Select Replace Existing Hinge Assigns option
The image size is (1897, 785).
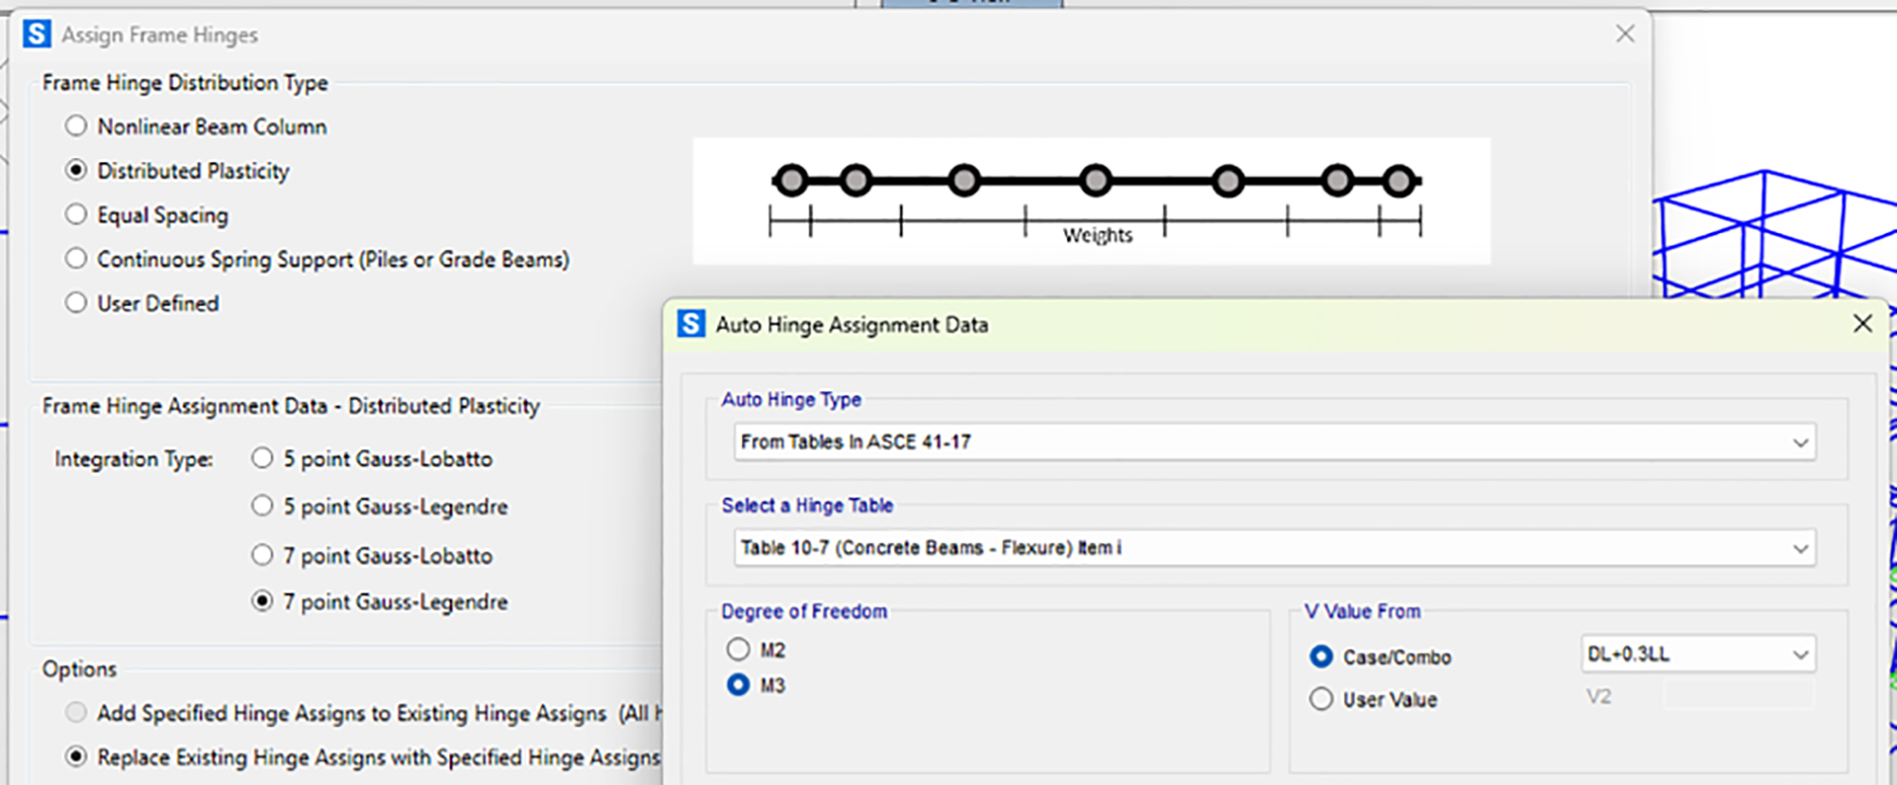pyautogui.click(x=76, y=757)
